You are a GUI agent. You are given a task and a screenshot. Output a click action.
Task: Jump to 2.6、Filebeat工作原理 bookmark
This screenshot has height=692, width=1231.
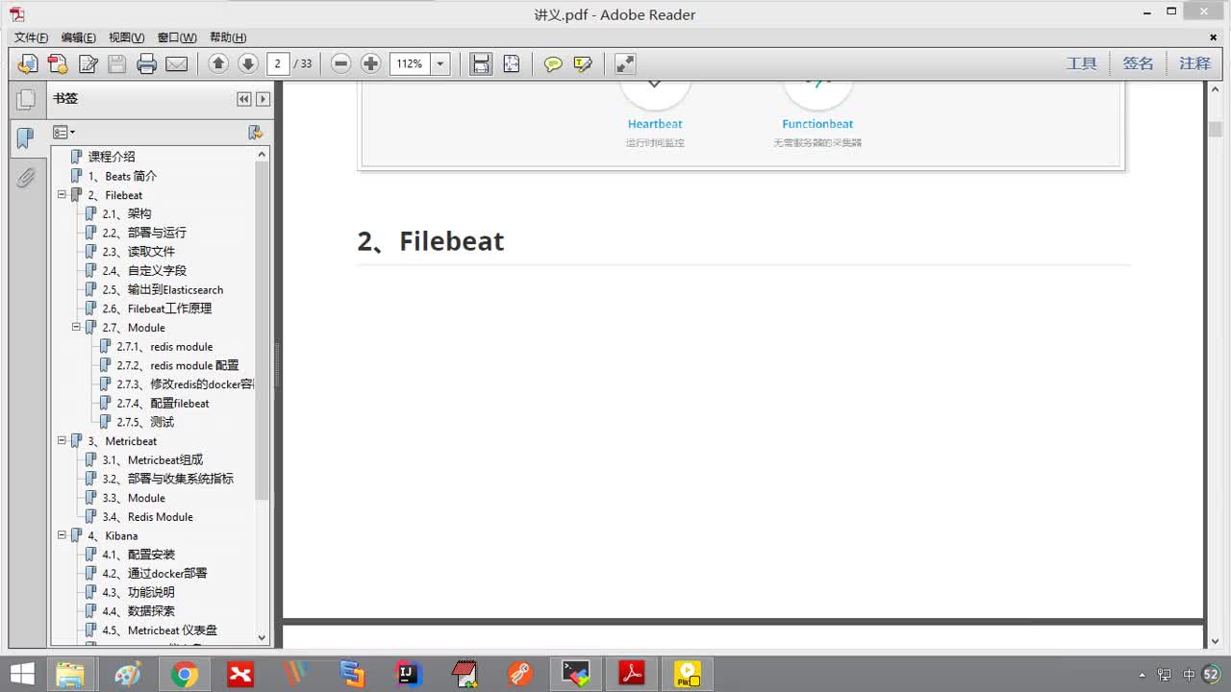(157, 309)
